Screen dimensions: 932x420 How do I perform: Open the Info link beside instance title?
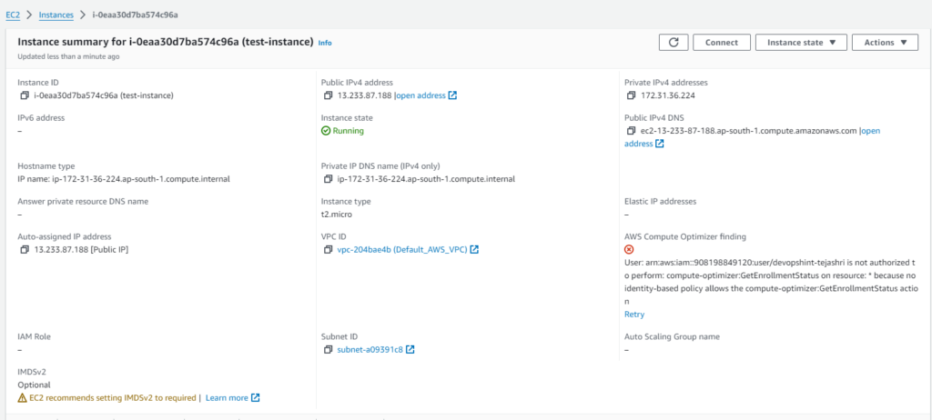pos(325,43)
